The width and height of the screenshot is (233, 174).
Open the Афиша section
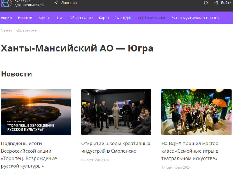click(44, 18)
